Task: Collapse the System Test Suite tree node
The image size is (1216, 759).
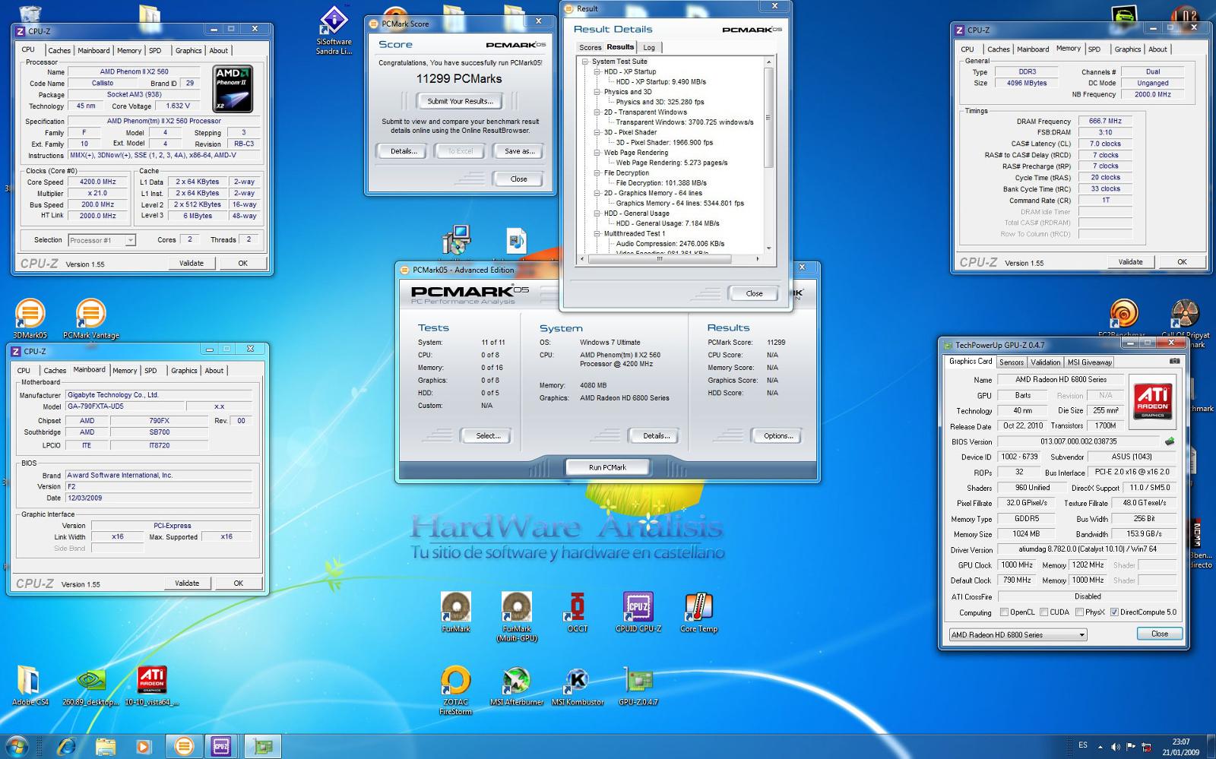Action: [585, 62]
